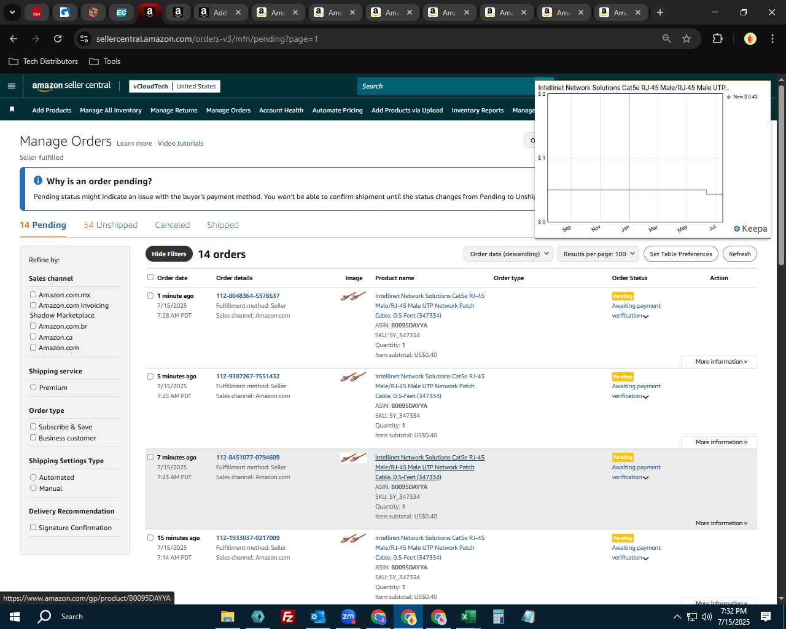Screen dimensions: 786x629
Task: Click the Amazon Seller Central logo
Action: point(71,86)
